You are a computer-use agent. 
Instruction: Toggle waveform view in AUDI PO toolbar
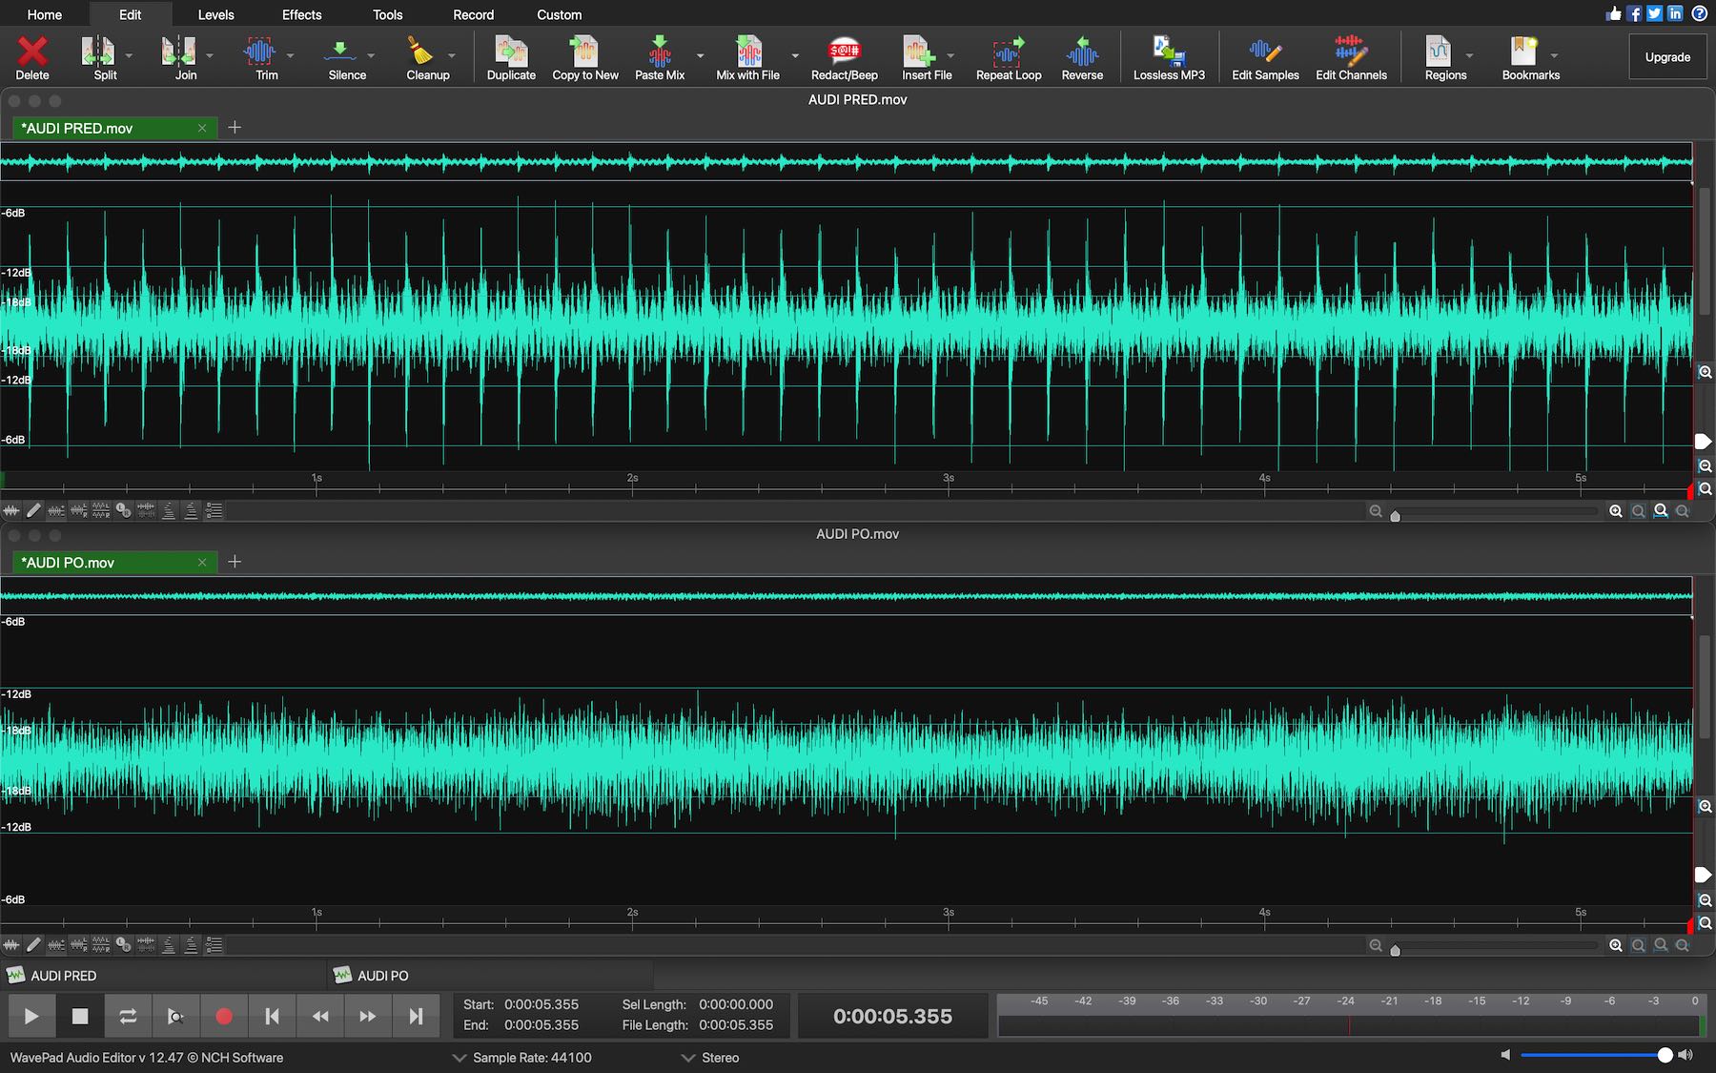pos(11,945)
